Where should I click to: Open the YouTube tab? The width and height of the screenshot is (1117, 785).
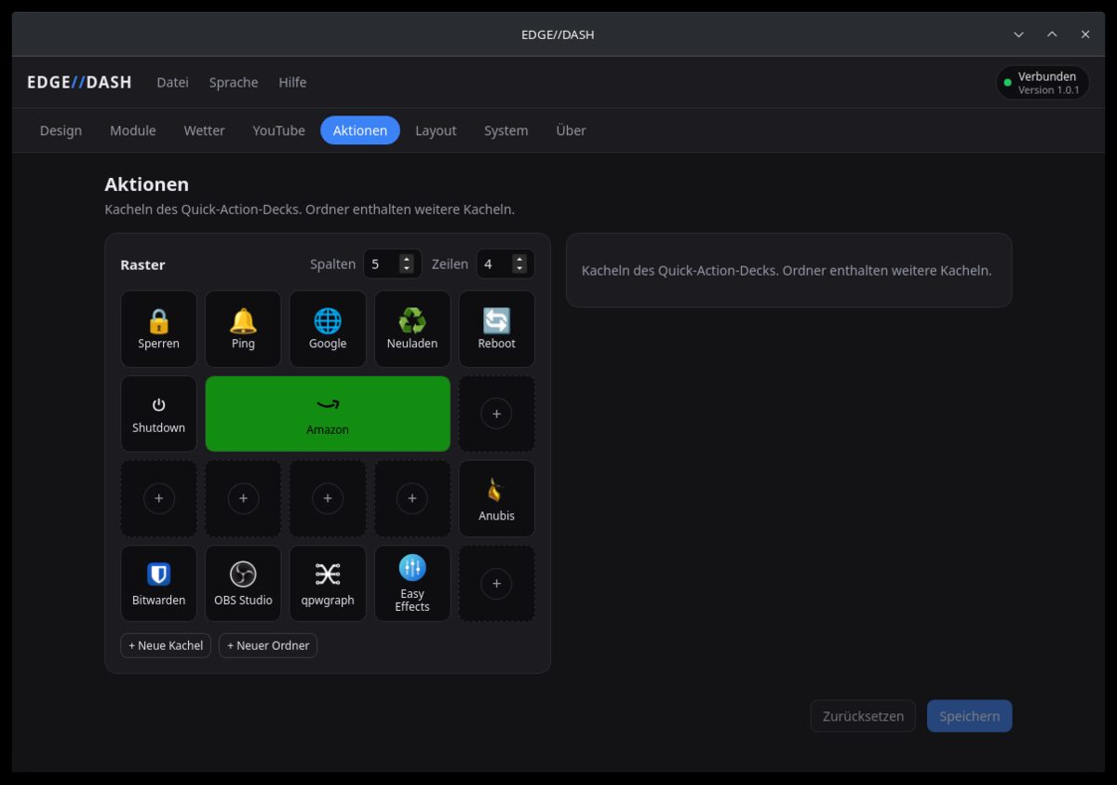point(278,130)
